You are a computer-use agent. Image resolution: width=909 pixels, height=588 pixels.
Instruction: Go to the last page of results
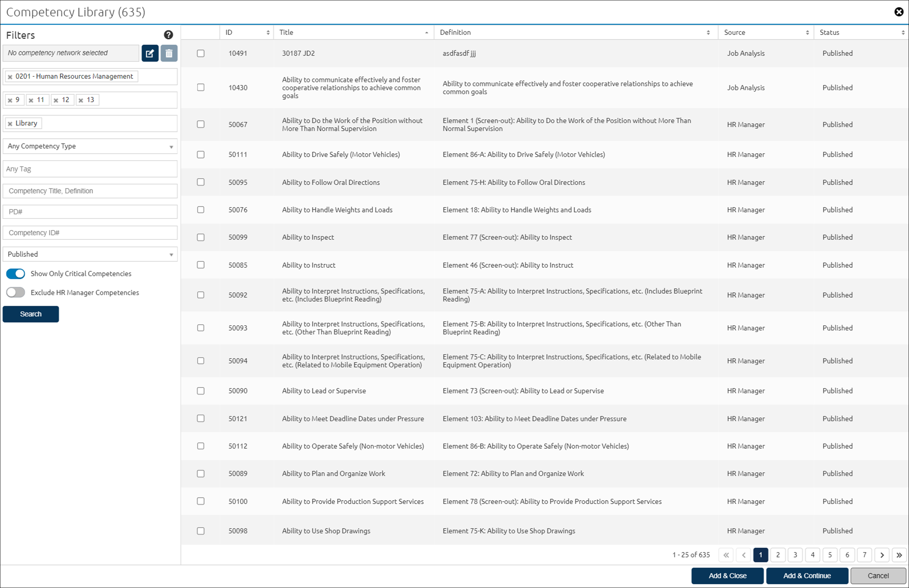[899, 555]
